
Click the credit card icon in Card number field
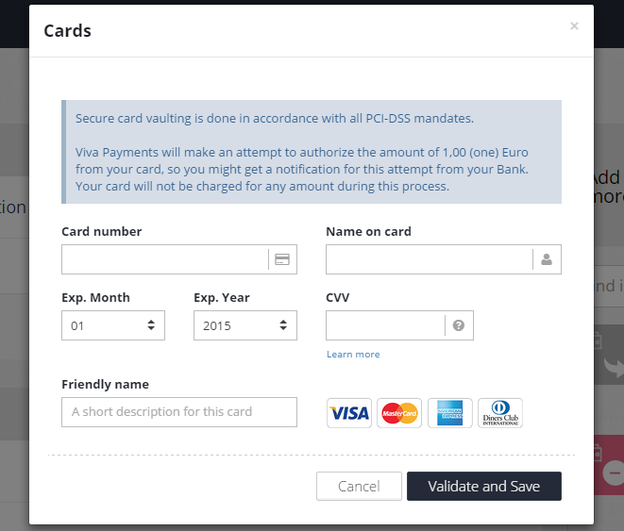pos(282,259)
